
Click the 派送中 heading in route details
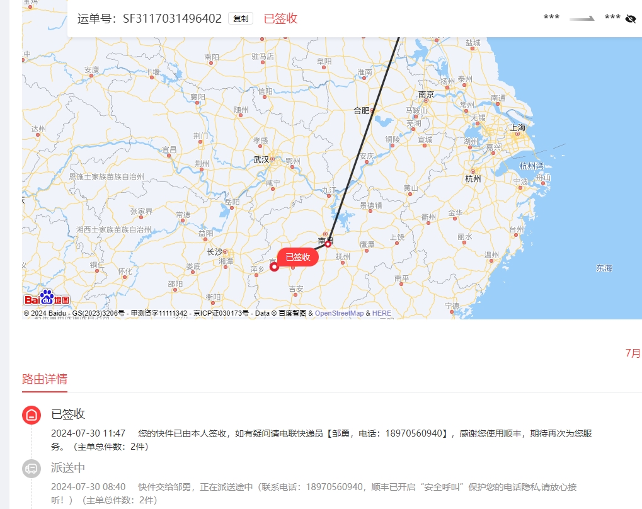68,467
